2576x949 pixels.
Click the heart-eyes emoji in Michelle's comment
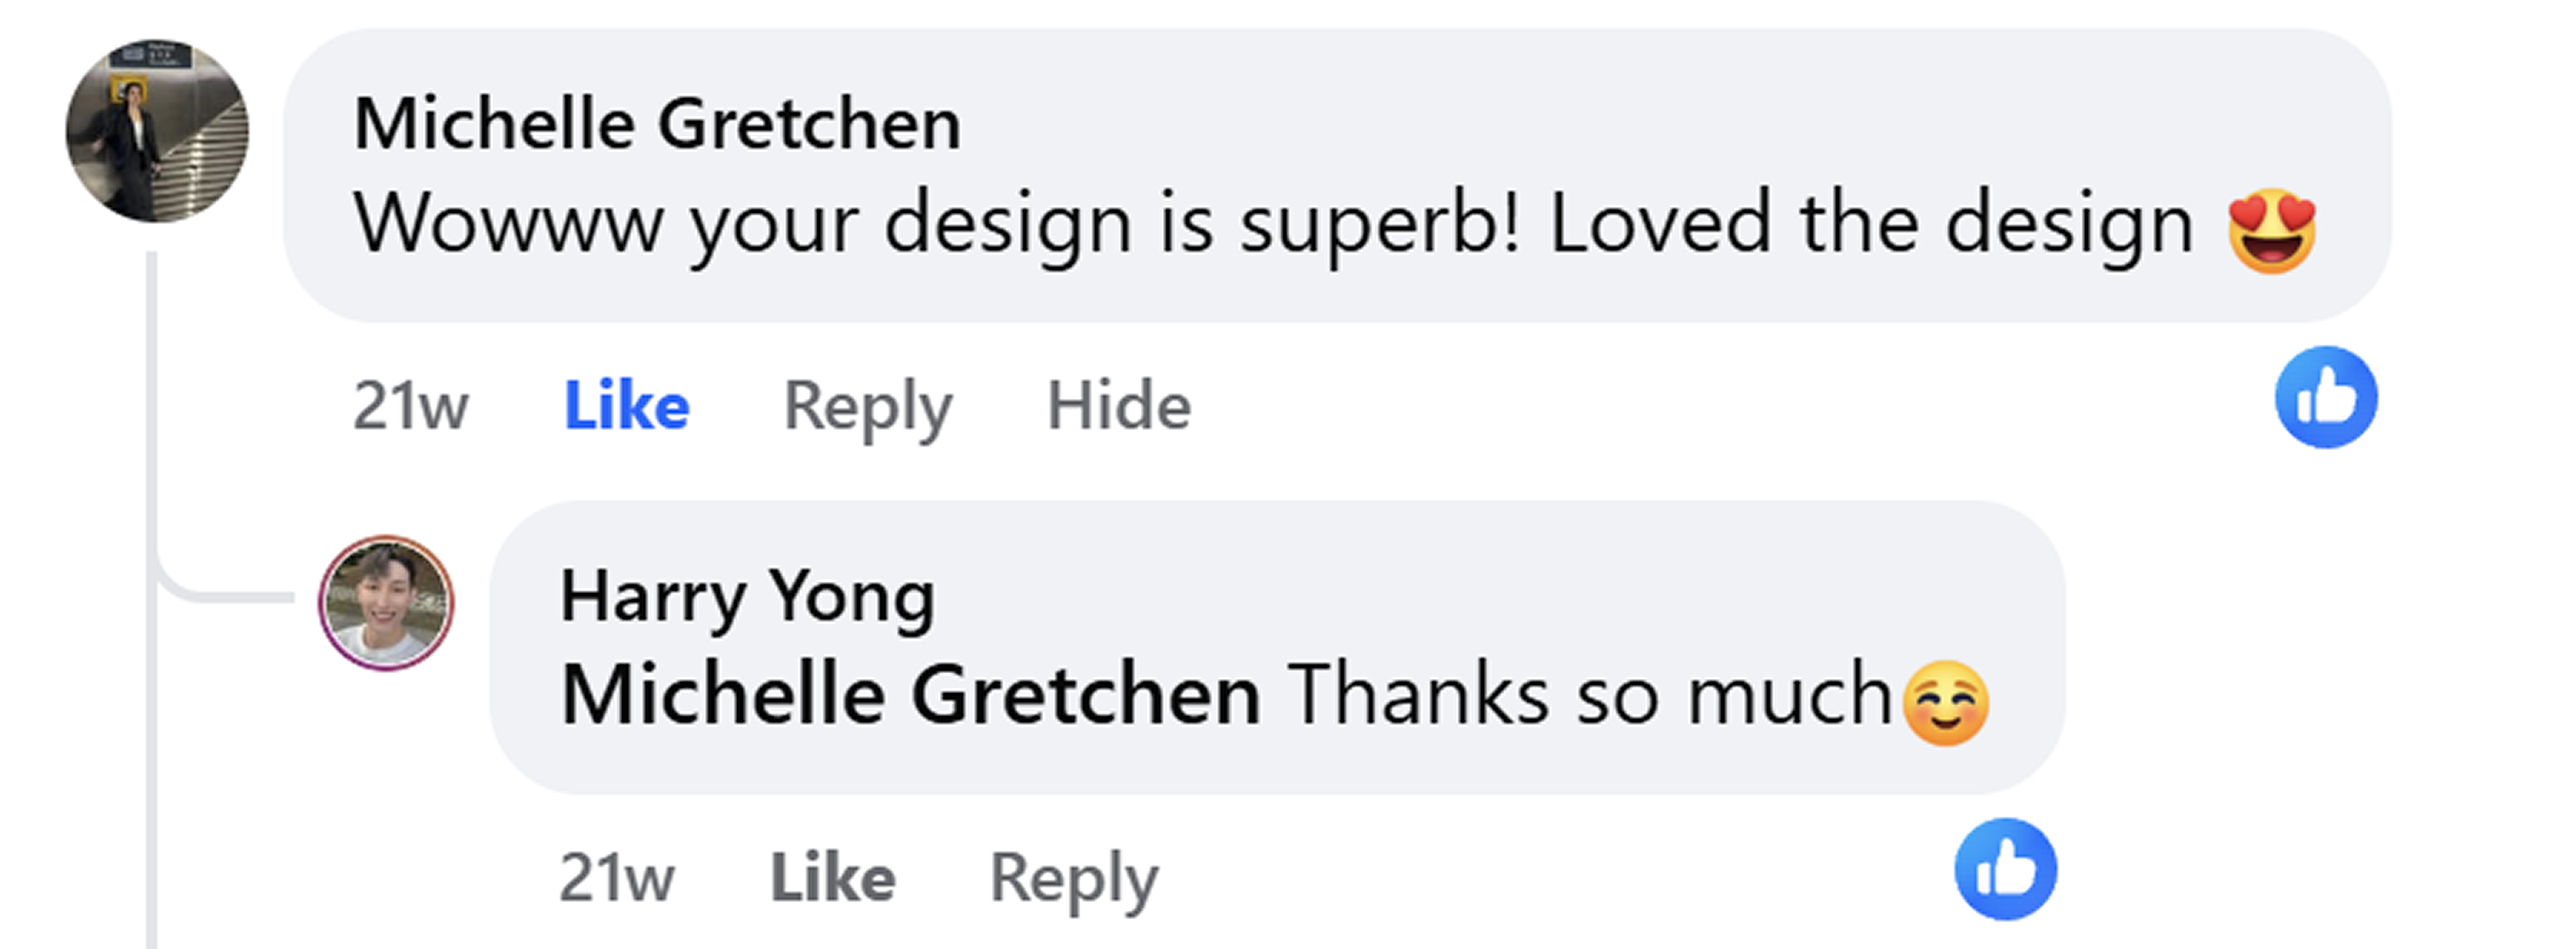click(2271, 230)
